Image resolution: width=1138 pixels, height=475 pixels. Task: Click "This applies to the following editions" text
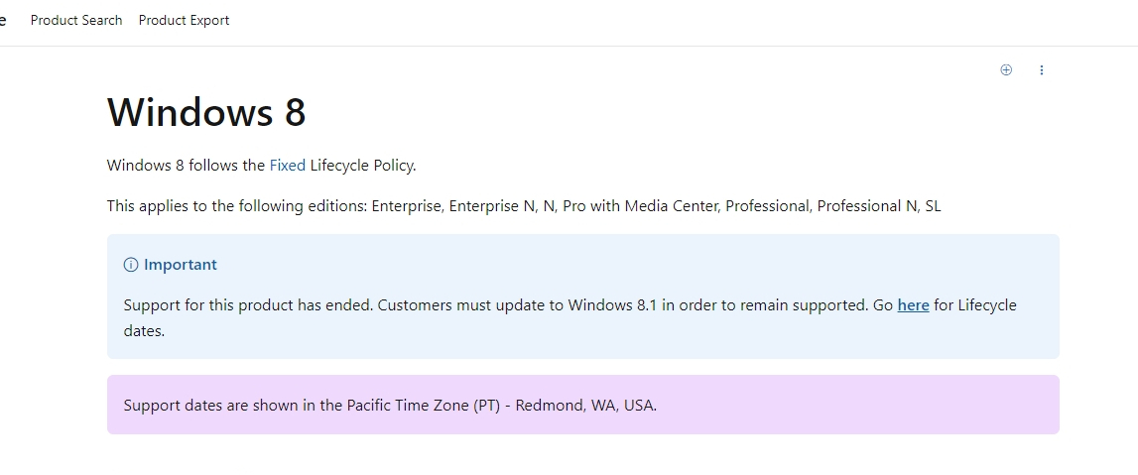click(x=237, y=206)
